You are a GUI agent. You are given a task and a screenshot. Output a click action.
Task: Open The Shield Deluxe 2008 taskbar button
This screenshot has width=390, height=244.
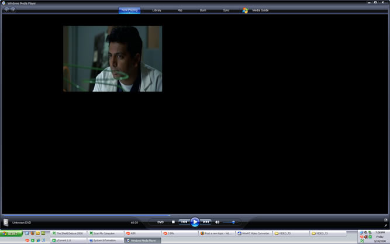tap(68, 233)
